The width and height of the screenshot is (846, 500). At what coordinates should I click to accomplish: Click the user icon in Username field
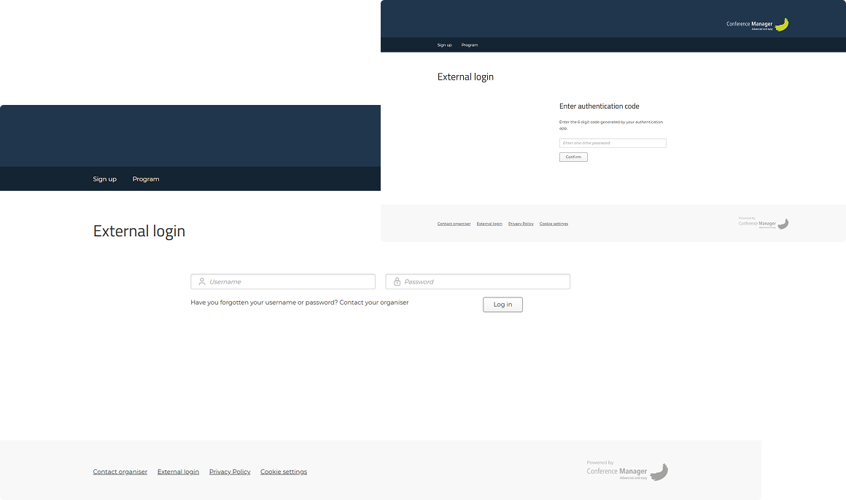point(202,281)
